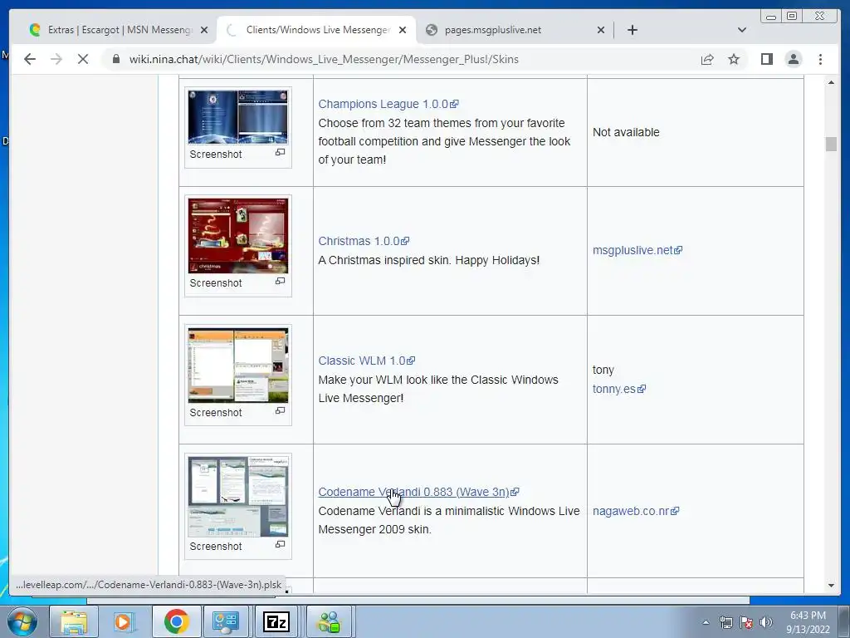Viewport: 850px width, 638px height.
Task: Open Windows Explorer from taskbar
Action: click(74, 621)
